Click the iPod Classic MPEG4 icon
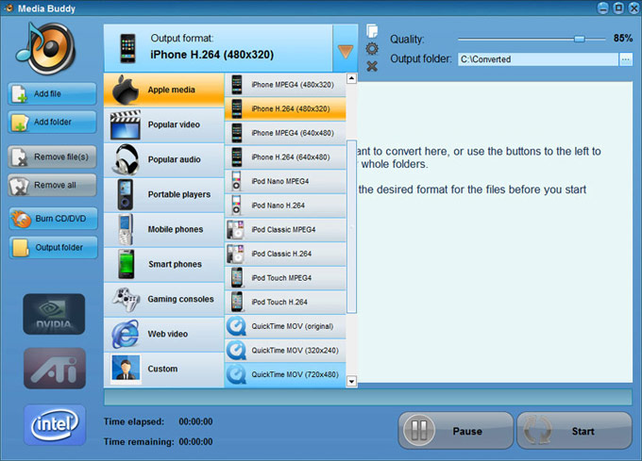This screenshot has height=461, width=642. (x=236, y=230)
